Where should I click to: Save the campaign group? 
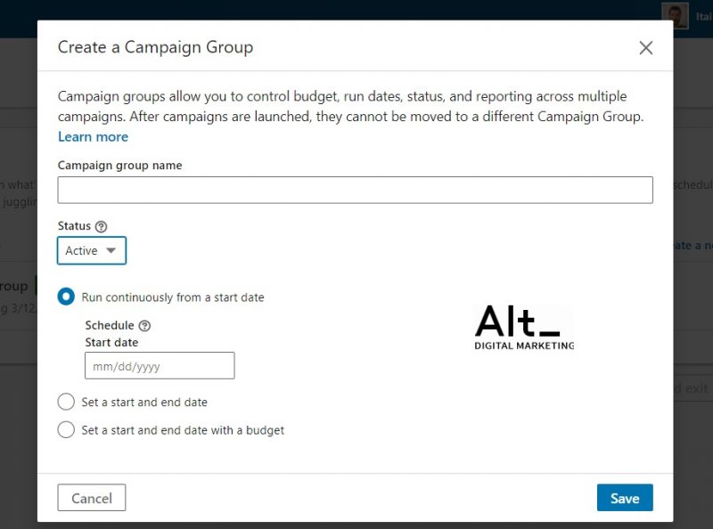tap(624, 498)
